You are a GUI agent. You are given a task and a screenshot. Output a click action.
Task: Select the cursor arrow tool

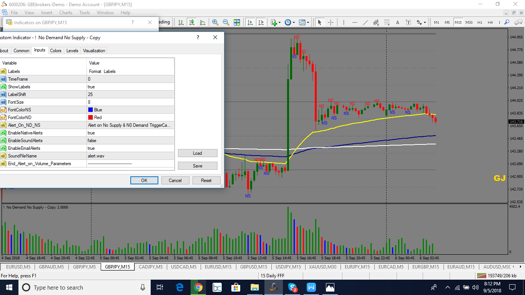click(x=319, y=22)
